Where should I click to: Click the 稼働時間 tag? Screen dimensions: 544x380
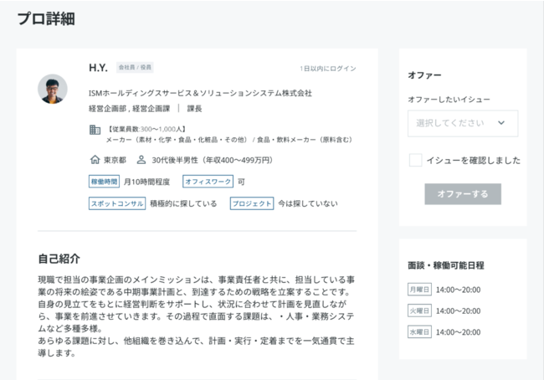(x=105, y=181)
